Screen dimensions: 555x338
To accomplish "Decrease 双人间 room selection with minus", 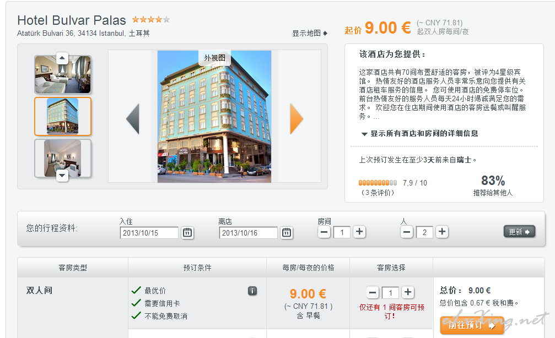I will pyautogui.click(x=373, y=292).
